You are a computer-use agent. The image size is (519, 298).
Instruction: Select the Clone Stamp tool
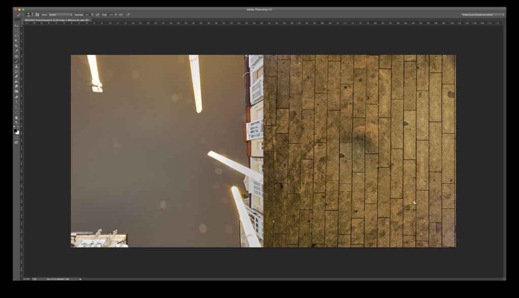pos(16,66)
